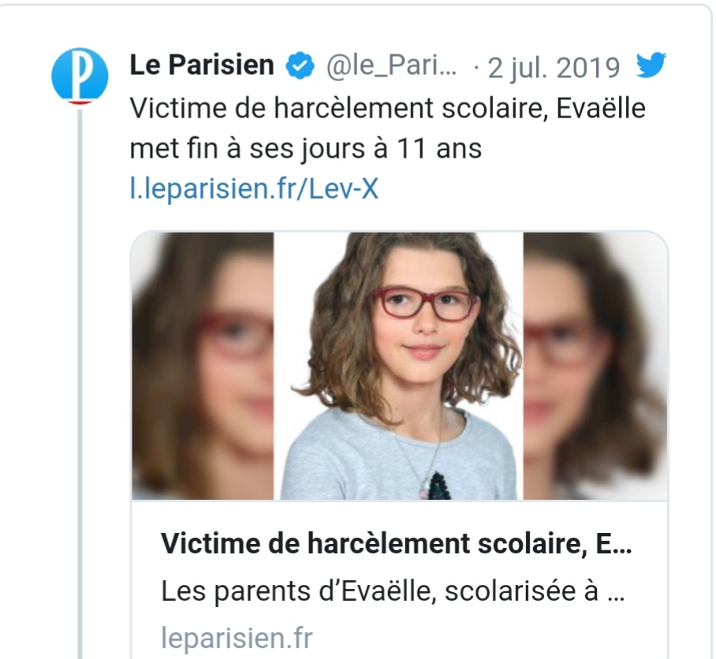Click the @le_Pari... account handle
Screen dimensions: 716x659
tap(391, 68)
